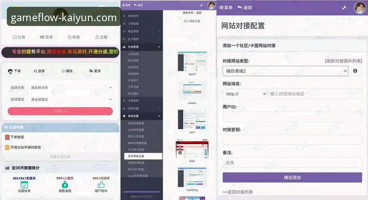Viewport: 368px width, 200px height.
Task: Click 查看全部文章 view all link
Action: (60, 156)
